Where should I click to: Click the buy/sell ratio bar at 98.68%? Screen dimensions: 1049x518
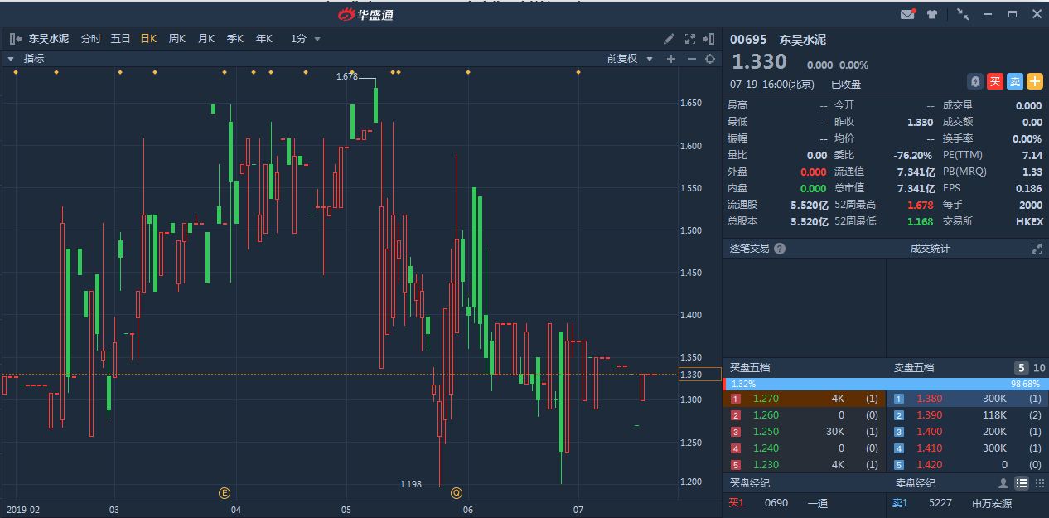tap(886, 384)
